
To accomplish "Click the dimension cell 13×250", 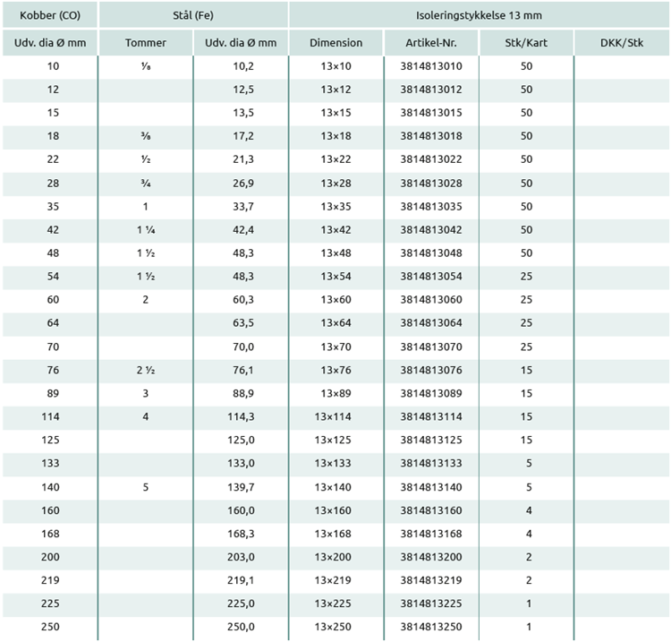I will coord(333,627).
